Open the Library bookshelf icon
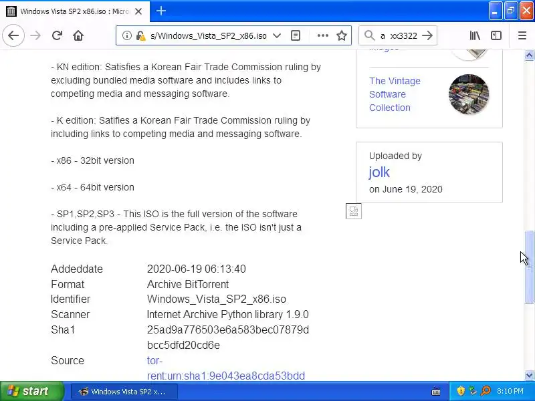This screenshot has height=401, width=535. [x=475, y=35]
